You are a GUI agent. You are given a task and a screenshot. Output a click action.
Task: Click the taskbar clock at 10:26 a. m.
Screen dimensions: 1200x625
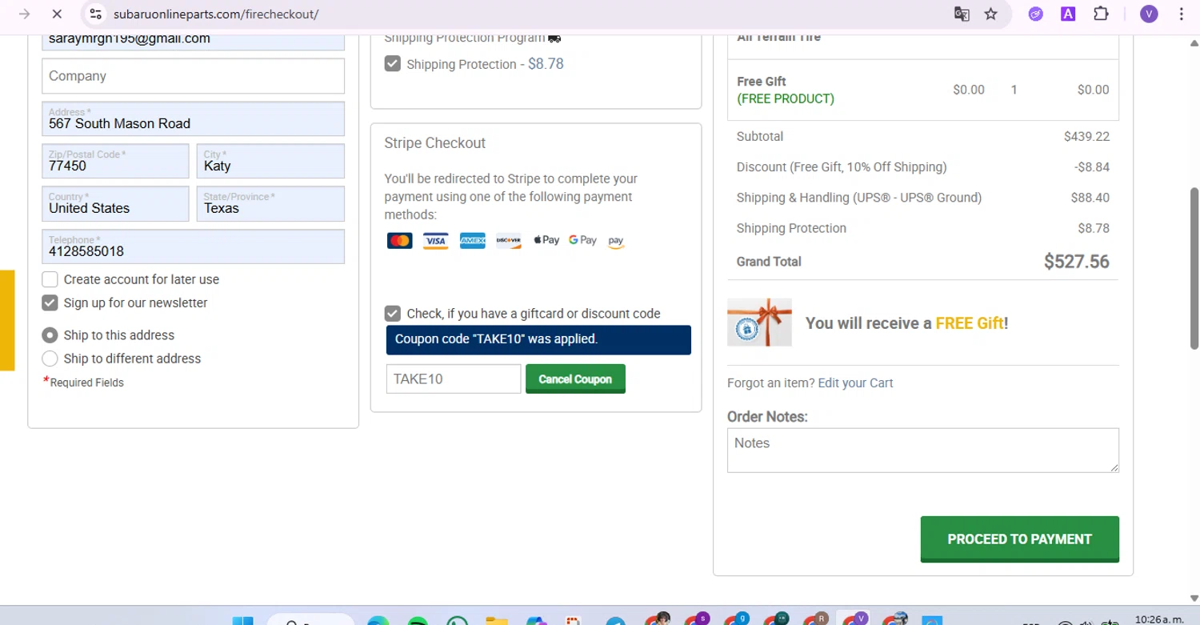click(1159, 619)
